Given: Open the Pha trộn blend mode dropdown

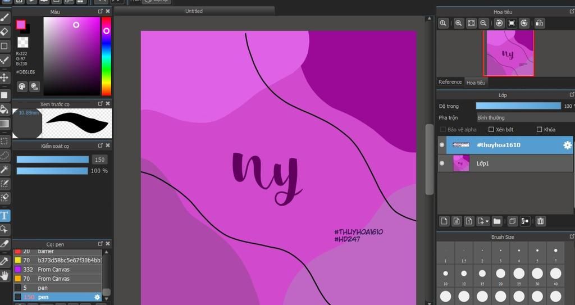Looking at the screenshot, I should point(526,117).
